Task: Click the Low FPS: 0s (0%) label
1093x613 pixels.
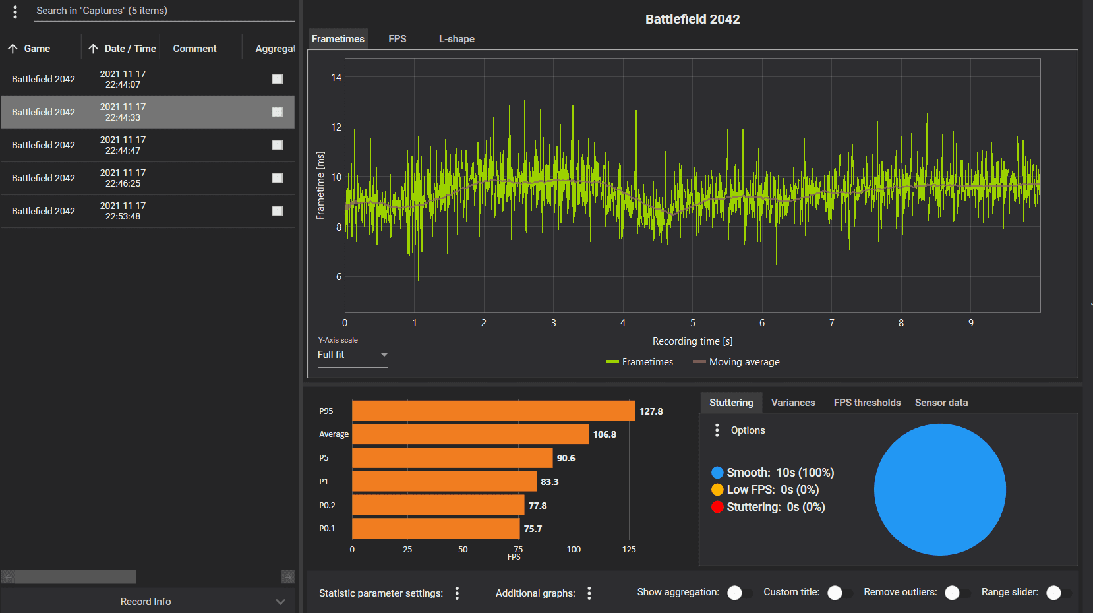Action: pos(773,490)
